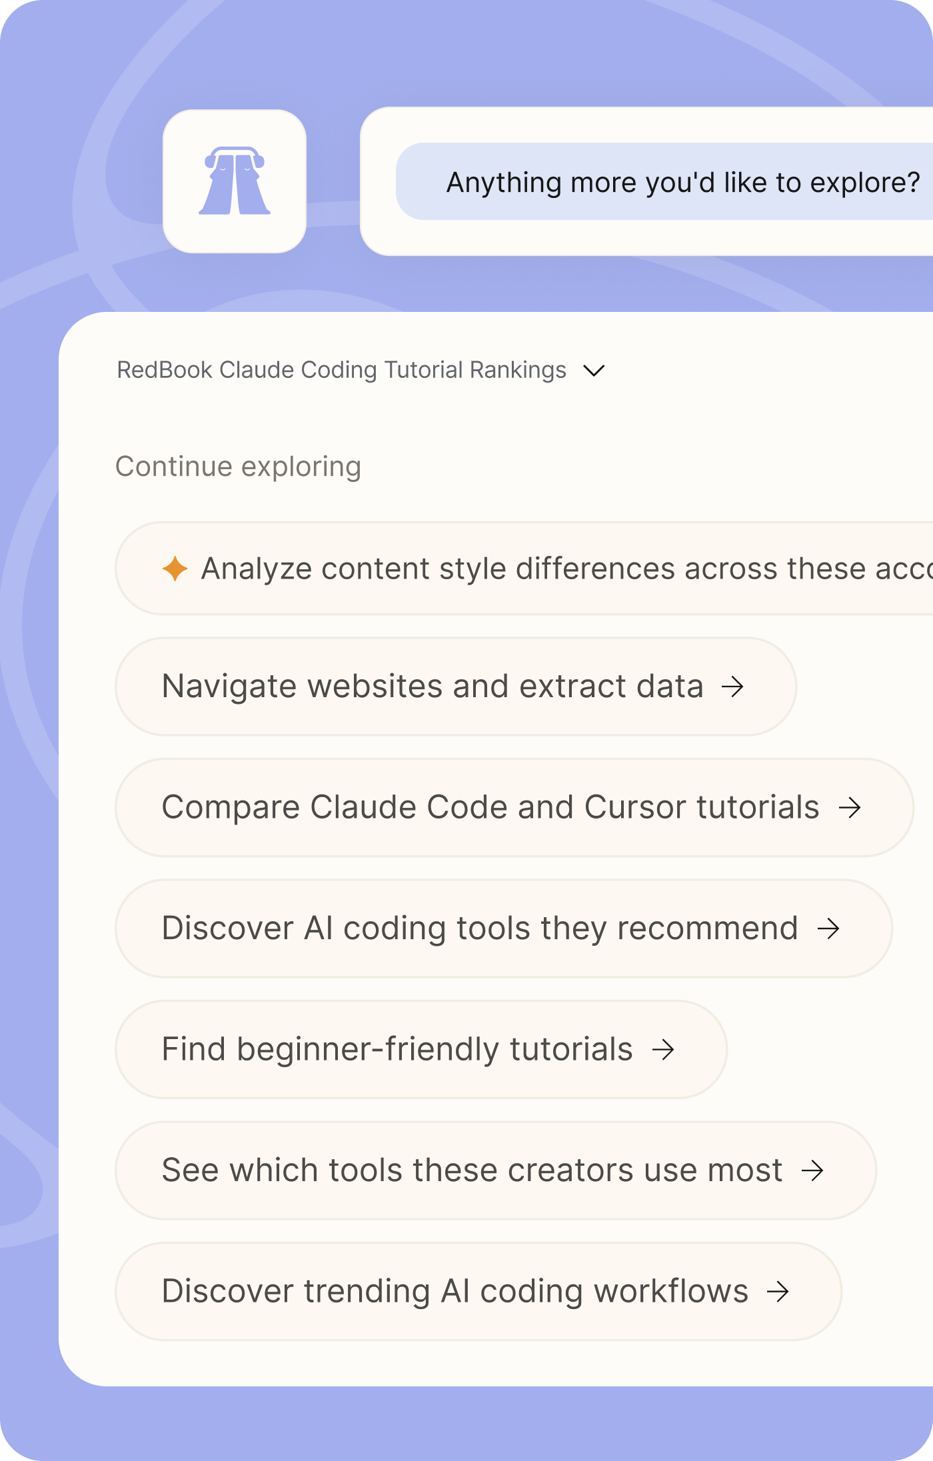This screenshot has height=1461, width=933.
Task: Choose Find beginner-friendly tutorials suggestion
Action: 397,1050
